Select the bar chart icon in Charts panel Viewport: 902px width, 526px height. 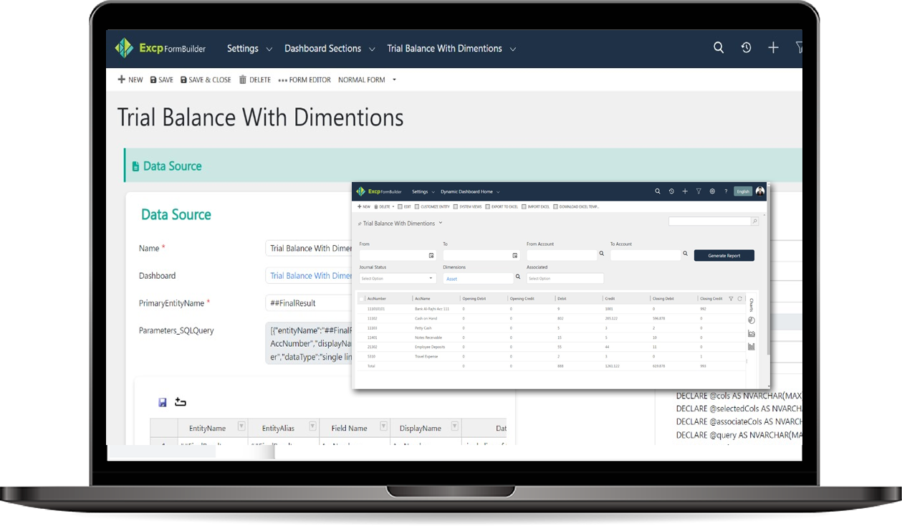pos(752,347)
